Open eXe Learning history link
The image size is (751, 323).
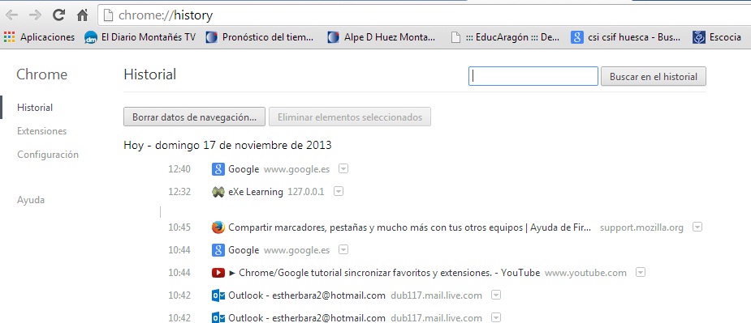(x=255, y=192)
